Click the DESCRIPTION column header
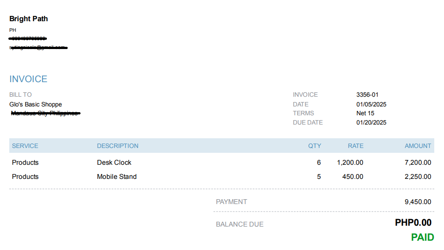This screenshot has width=444, height=250. tap(118, 146)
